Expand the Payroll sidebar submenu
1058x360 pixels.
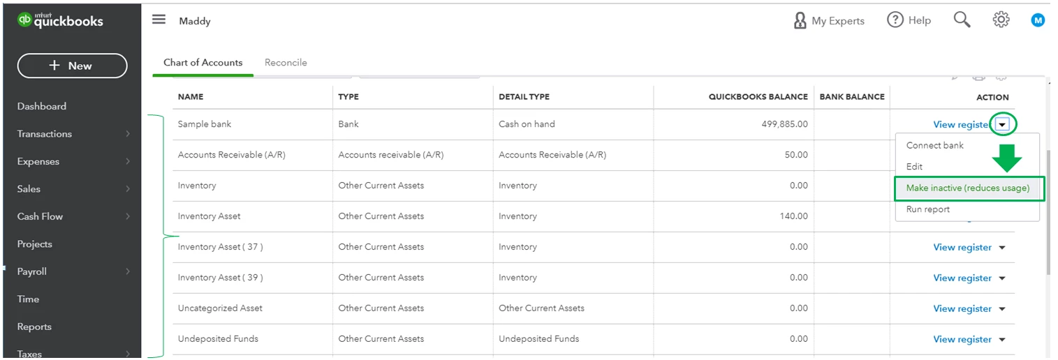click(128, 271)
